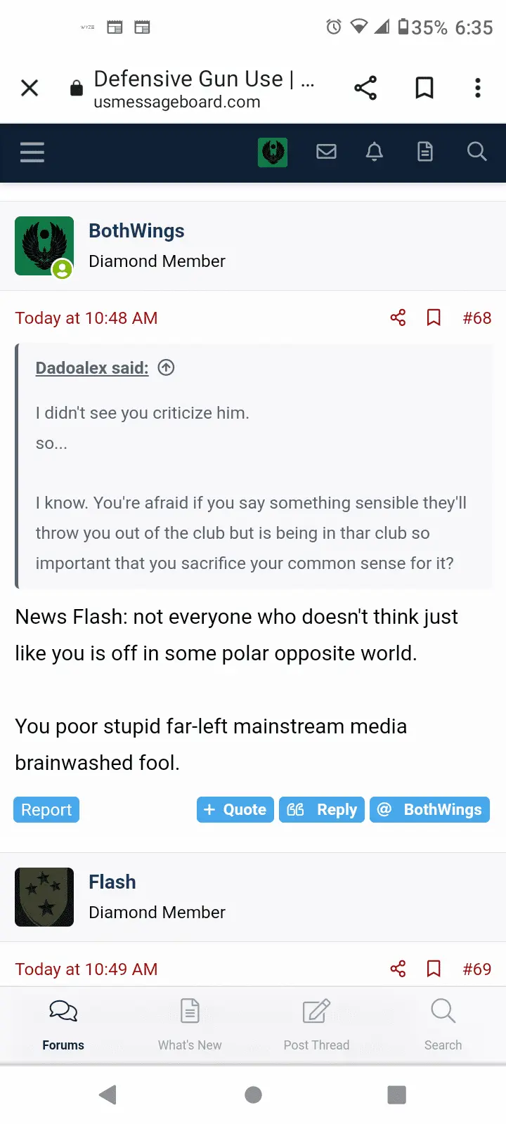This screenshot has height=1124, width=506.
Task: Share post #68 with share icon
Action: [x=398, y=318]
